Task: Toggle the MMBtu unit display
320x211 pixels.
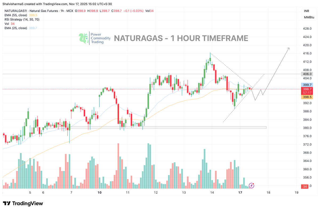Action: pyautogui.click(x=309, y=17)
